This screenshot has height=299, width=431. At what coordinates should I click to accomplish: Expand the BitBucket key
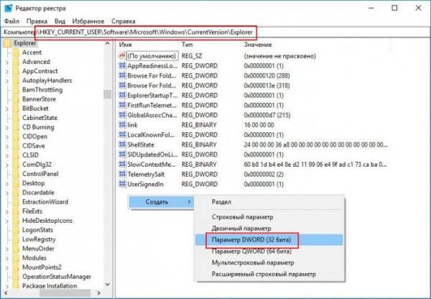[x=7, y=109]
